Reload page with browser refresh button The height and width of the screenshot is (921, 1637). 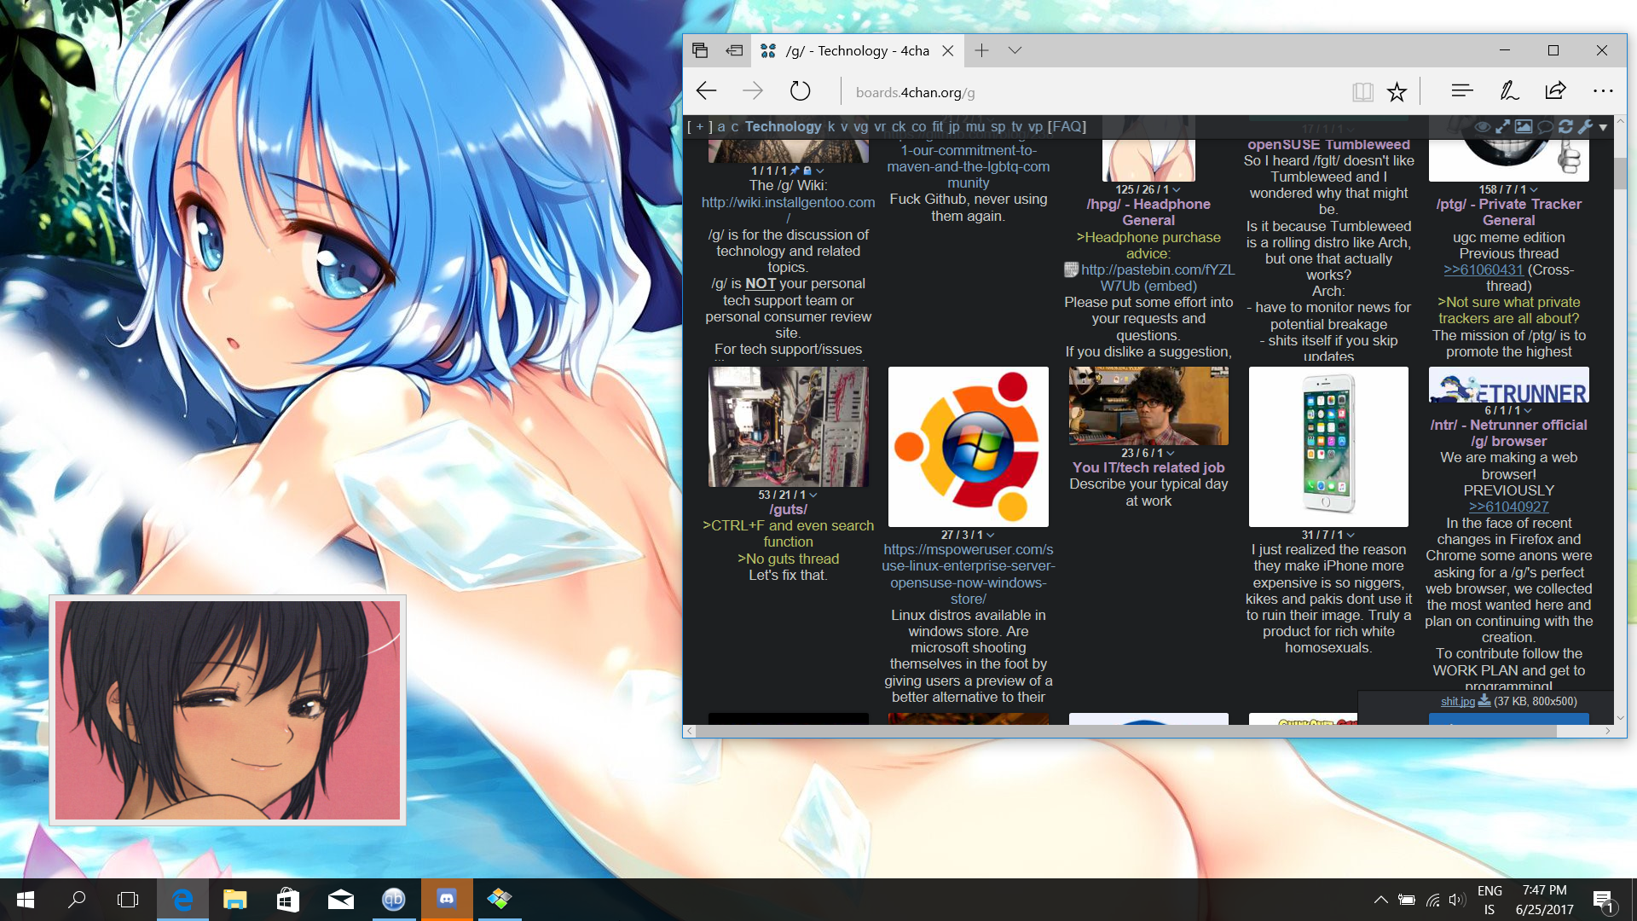click(800, 91)
